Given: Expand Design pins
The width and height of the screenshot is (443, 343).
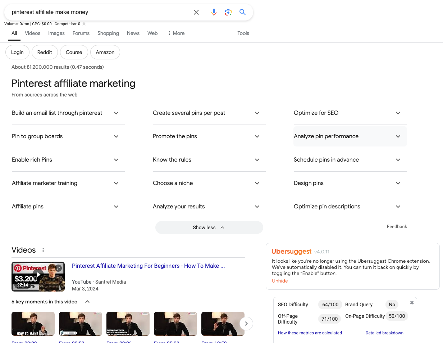Looking at the screenshot, I should (x=350, y=183).
